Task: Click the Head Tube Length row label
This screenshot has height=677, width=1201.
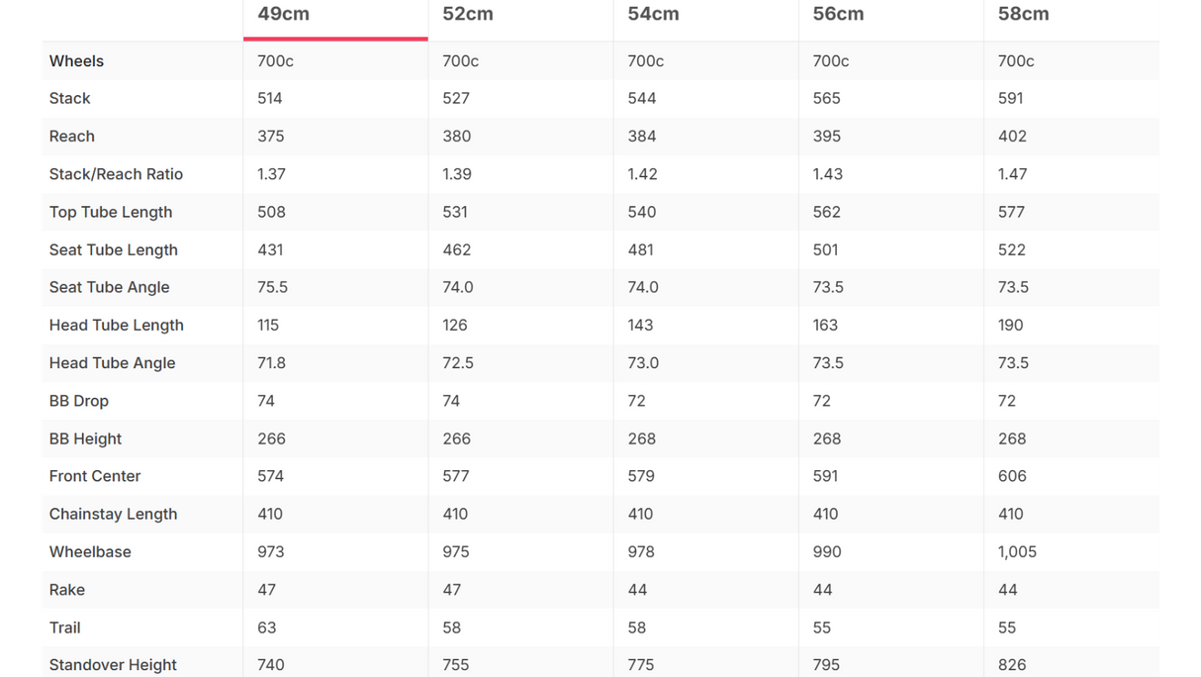Action: click(116, 325)
